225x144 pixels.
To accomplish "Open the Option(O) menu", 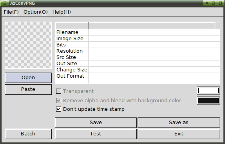I will tap(35, 12).
